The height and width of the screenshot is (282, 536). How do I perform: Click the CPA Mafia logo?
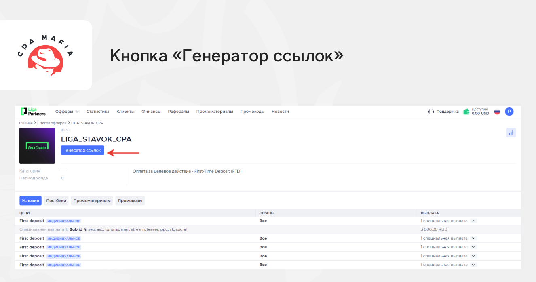coord(45,55)
